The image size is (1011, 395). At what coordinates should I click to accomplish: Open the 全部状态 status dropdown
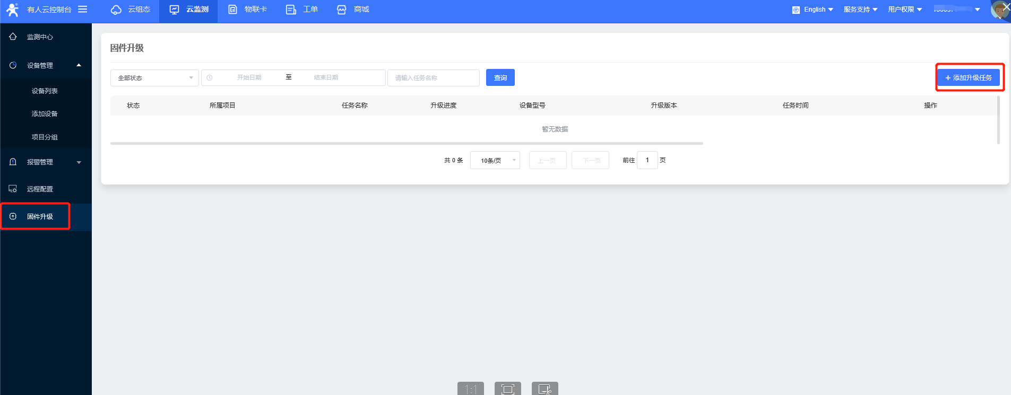[x=154, y=78]
